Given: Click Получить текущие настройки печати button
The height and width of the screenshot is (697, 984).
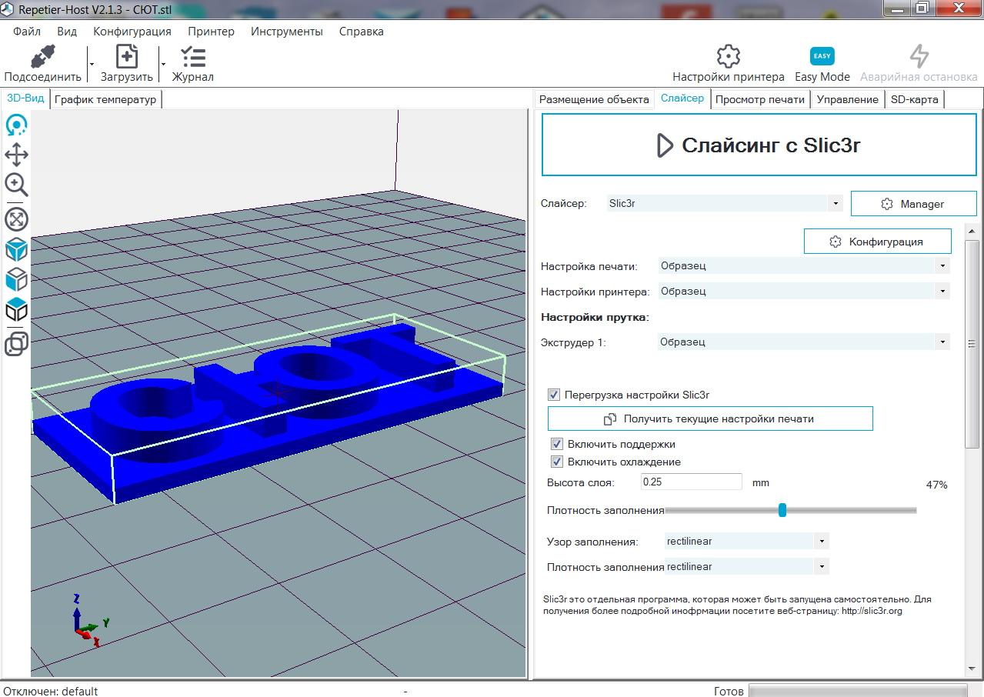Looking at the screenshot, I should (x=710, y=419).
